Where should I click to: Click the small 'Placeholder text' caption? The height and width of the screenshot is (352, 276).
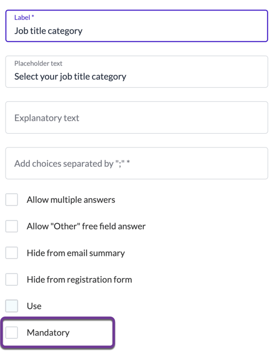[x=38, y=64]
